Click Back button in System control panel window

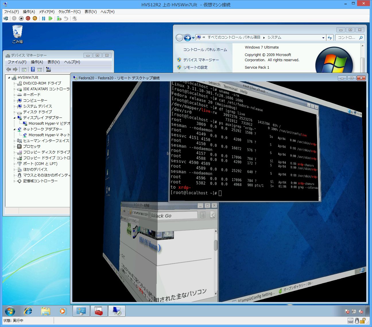179,38
